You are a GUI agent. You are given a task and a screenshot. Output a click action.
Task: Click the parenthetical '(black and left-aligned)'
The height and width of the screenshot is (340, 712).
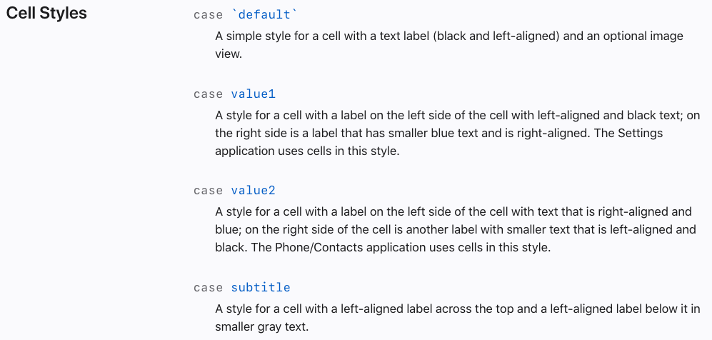click(x=496, y=36)
